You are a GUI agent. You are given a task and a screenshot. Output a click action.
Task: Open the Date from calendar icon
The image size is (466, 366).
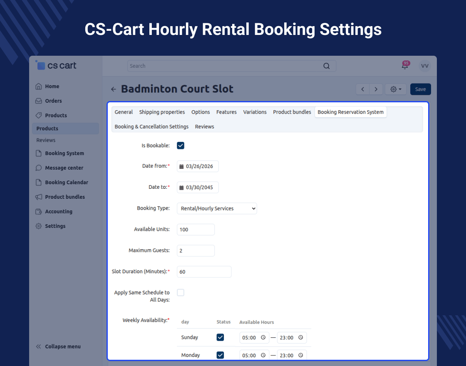point(181,166)
